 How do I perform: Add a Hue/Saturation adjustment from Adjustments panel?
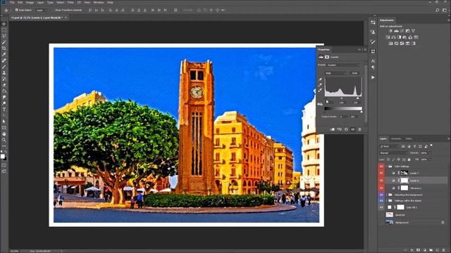388,37
